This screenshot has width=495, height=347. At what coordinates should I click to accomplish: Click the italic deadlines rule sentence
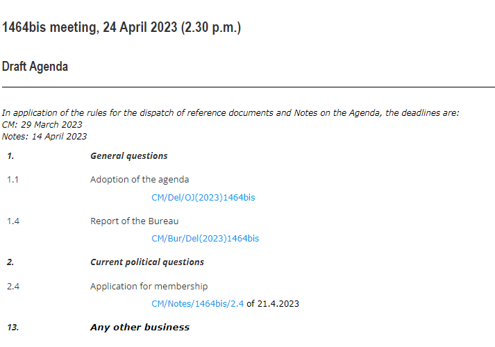[230, 112]
